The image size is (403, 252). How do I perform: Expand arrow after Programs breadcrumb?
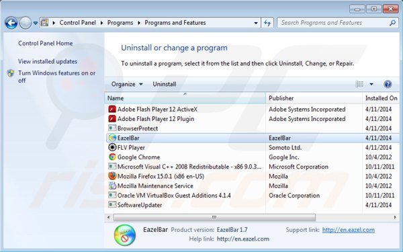click(x=139, y=23)
